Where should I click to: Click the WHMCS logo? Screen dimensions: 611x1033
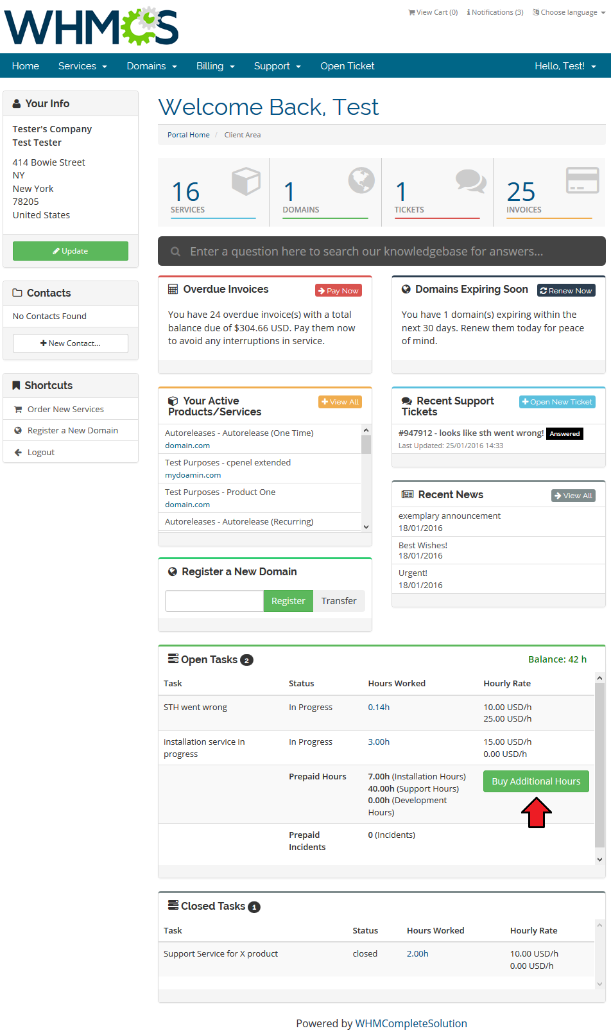(x=91, y=27)
